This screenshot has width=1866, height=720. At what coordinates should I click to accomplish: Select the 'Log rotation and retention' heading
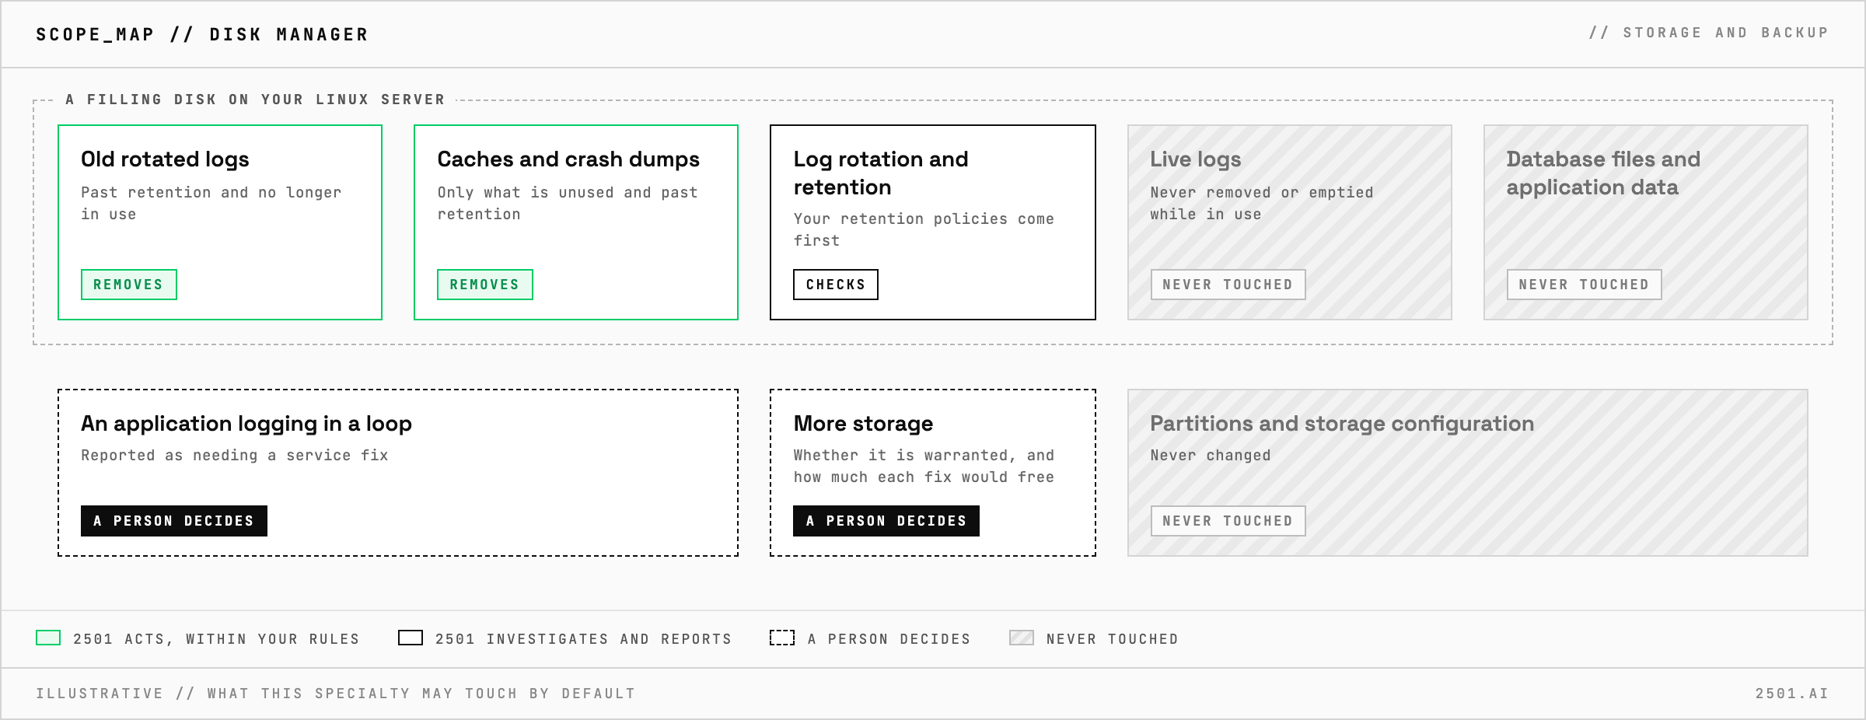tap(881, 173)
